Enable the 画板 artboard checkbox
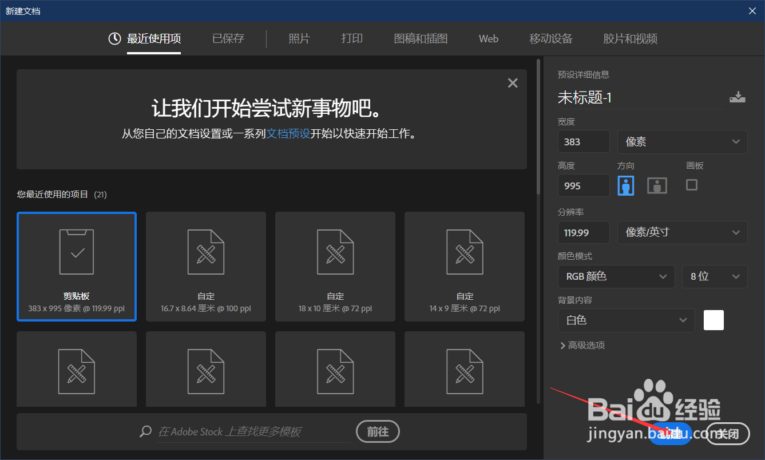The image size is (765, 460). pos(691,185)
